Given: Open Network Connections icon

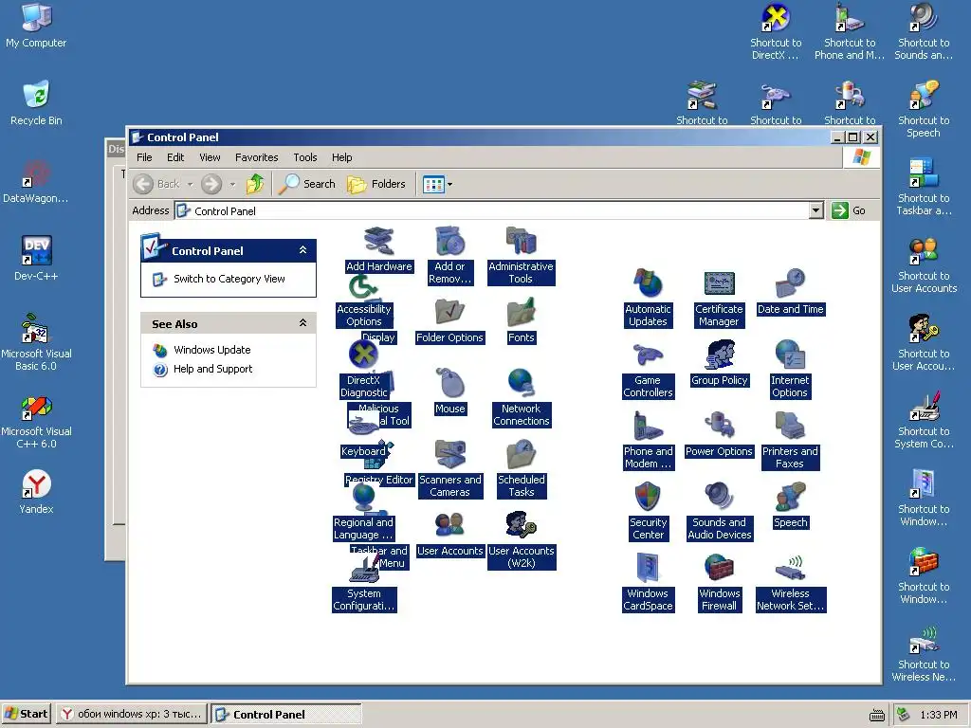Looking at the screenshot, I should 521,384.
